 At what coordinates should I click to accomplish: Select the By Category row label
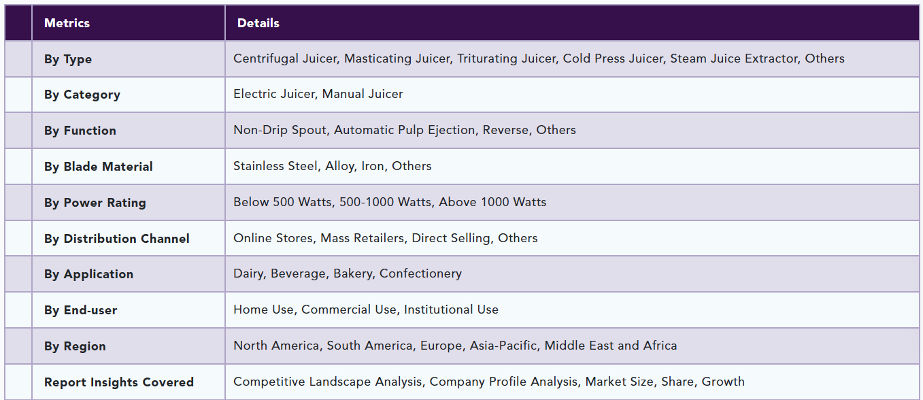(x=82, y=95)
